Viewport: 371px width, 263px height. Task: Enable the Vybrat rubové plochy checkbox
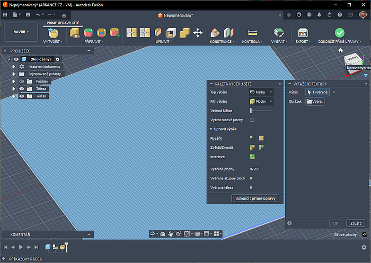(252, 120)
